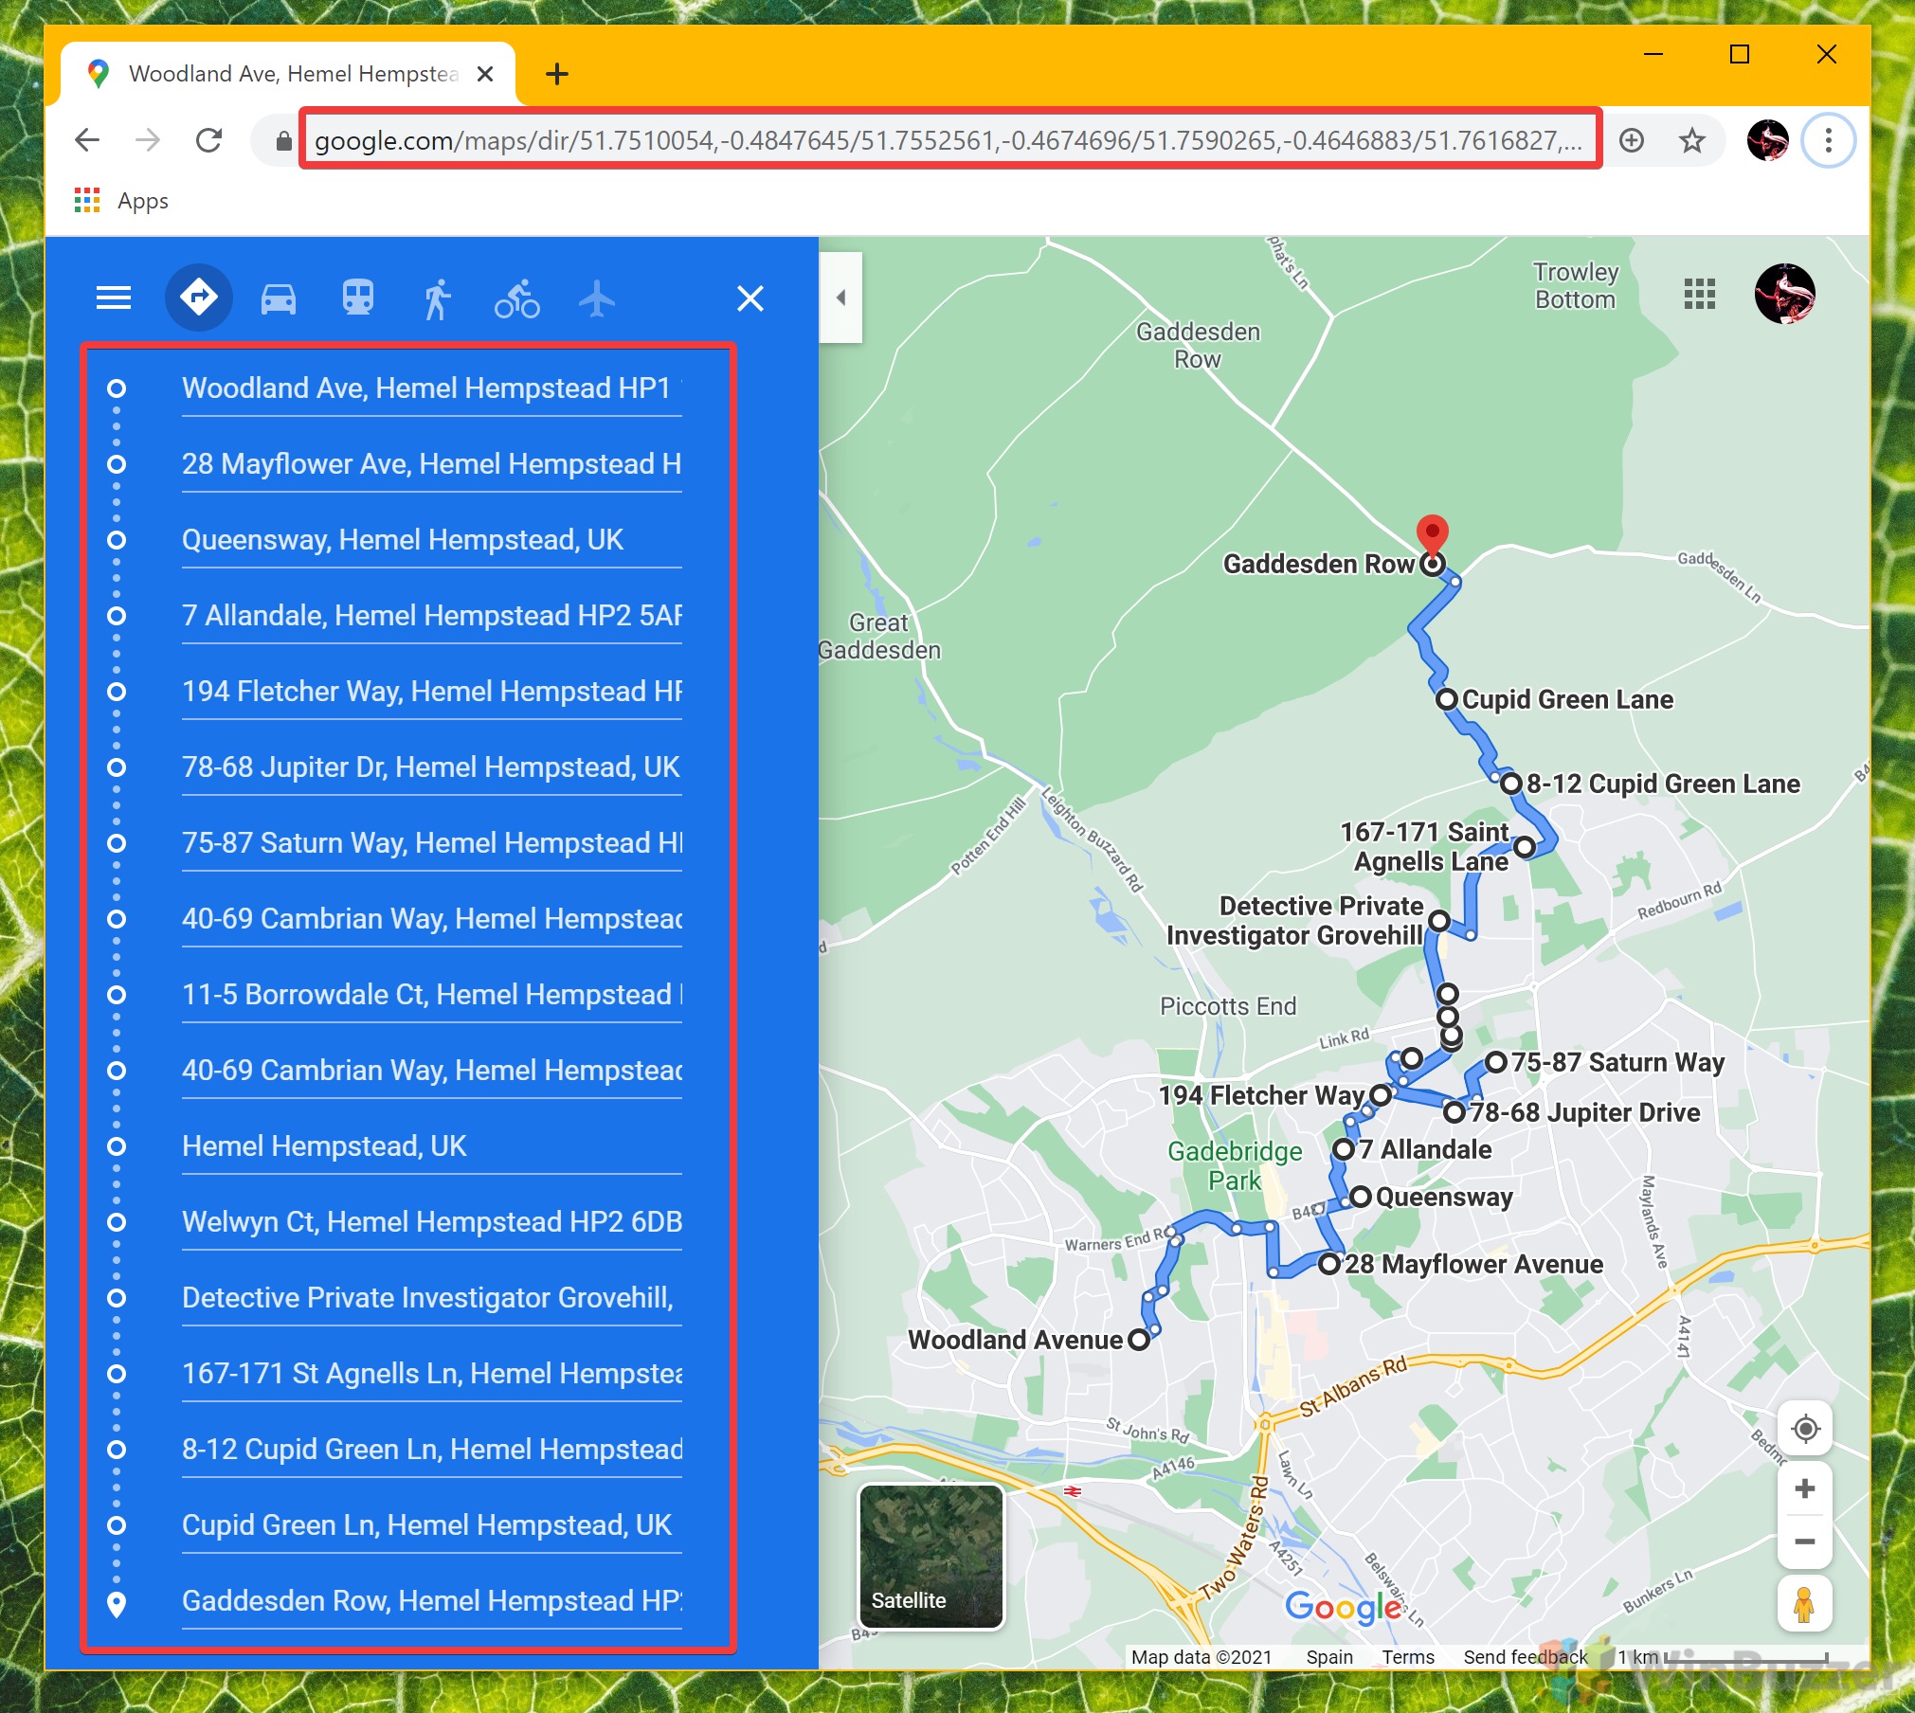Open Chrome three-dot menu
Image resolution: width=1915 pixels, height=1713 pixels.
1828,141
